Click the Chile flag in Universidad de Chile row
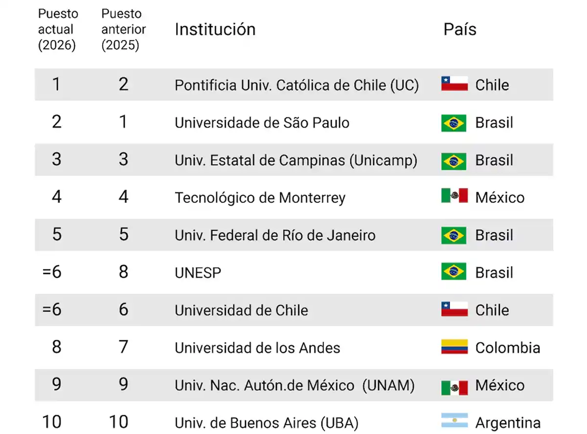This screenshot has width=587, height=434. point(454,310)
